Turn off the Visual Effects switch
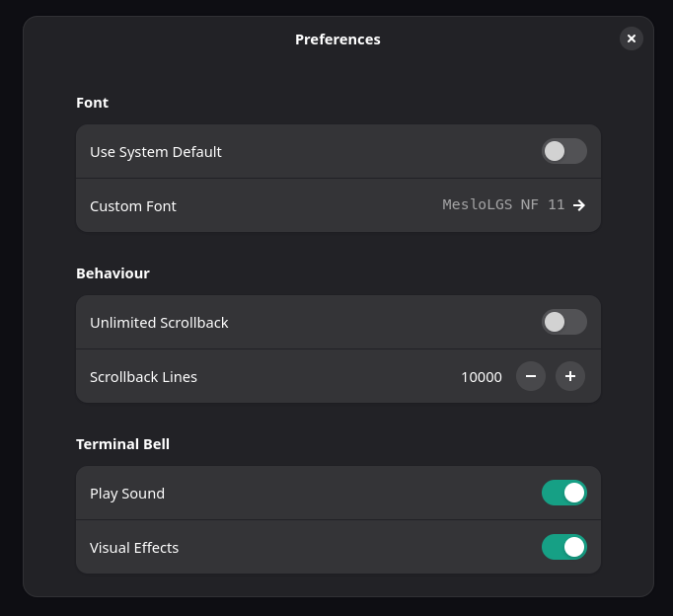 (x=563, y=546)
